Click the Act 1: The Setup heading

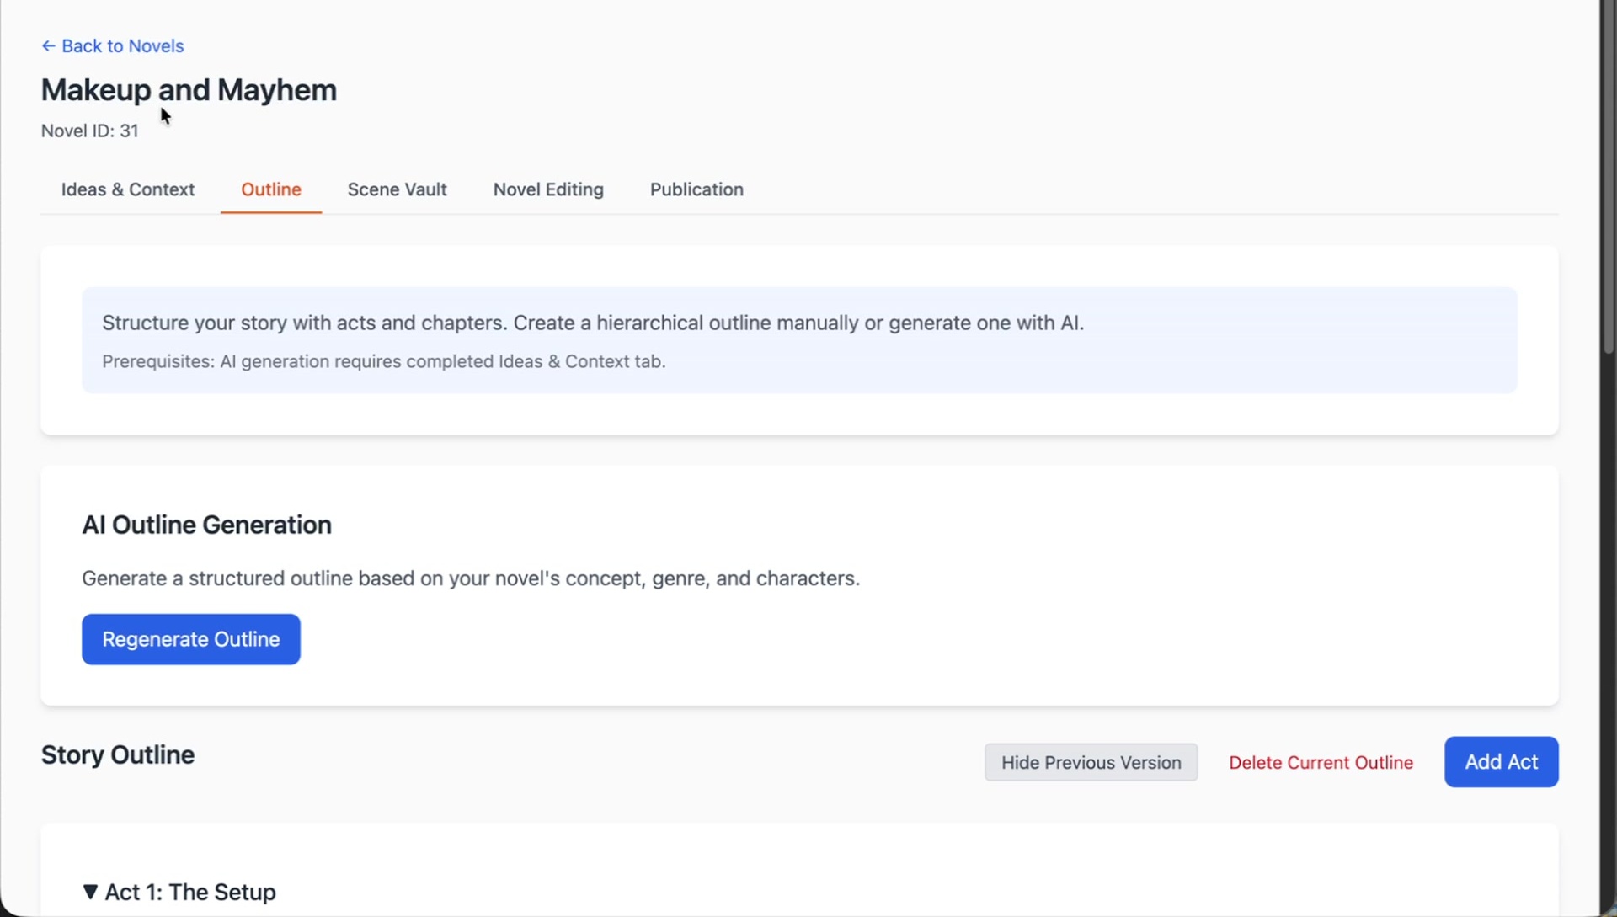pyautogui.click(x=189, y=891)
